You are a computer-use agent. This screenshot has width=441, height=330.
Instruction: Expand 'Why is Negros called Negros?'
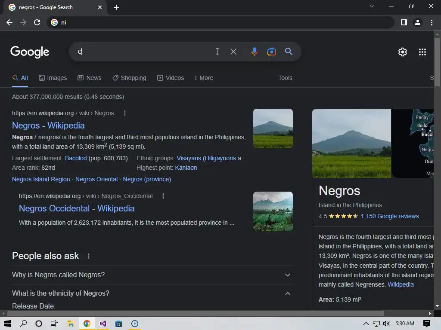pos(152,275)
